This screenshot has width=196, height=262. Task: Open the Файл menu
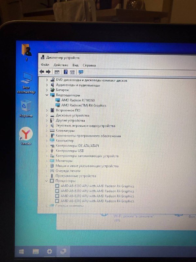tap(45, 65)
